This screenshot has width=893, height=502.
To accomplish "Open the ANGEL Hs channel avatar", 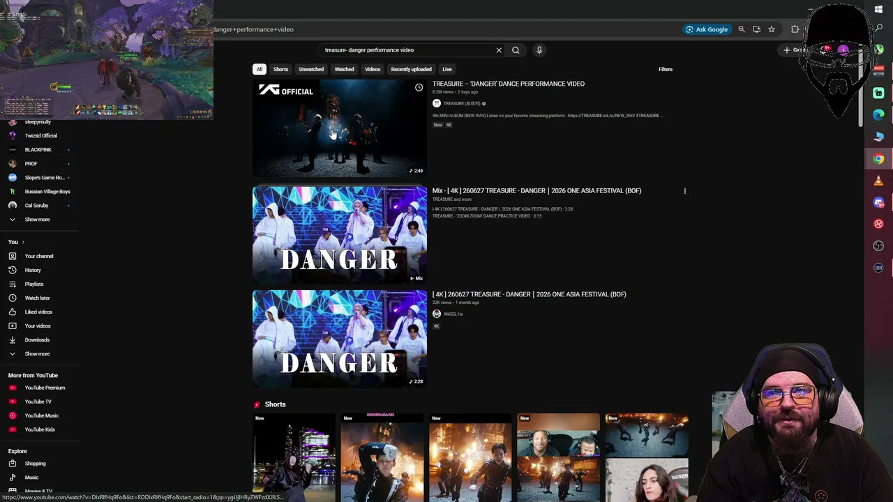I will 437,314.
